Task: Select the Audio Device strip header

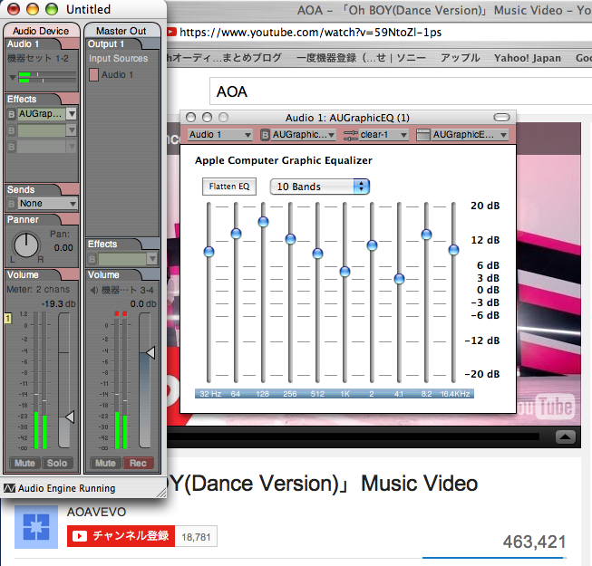Action: pos(41,31)
